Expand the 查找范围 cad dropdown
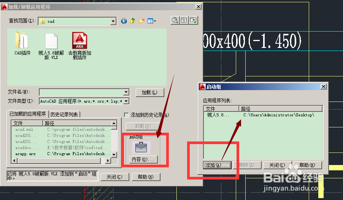This screenshot has height=200, width=343. point(113,21)
